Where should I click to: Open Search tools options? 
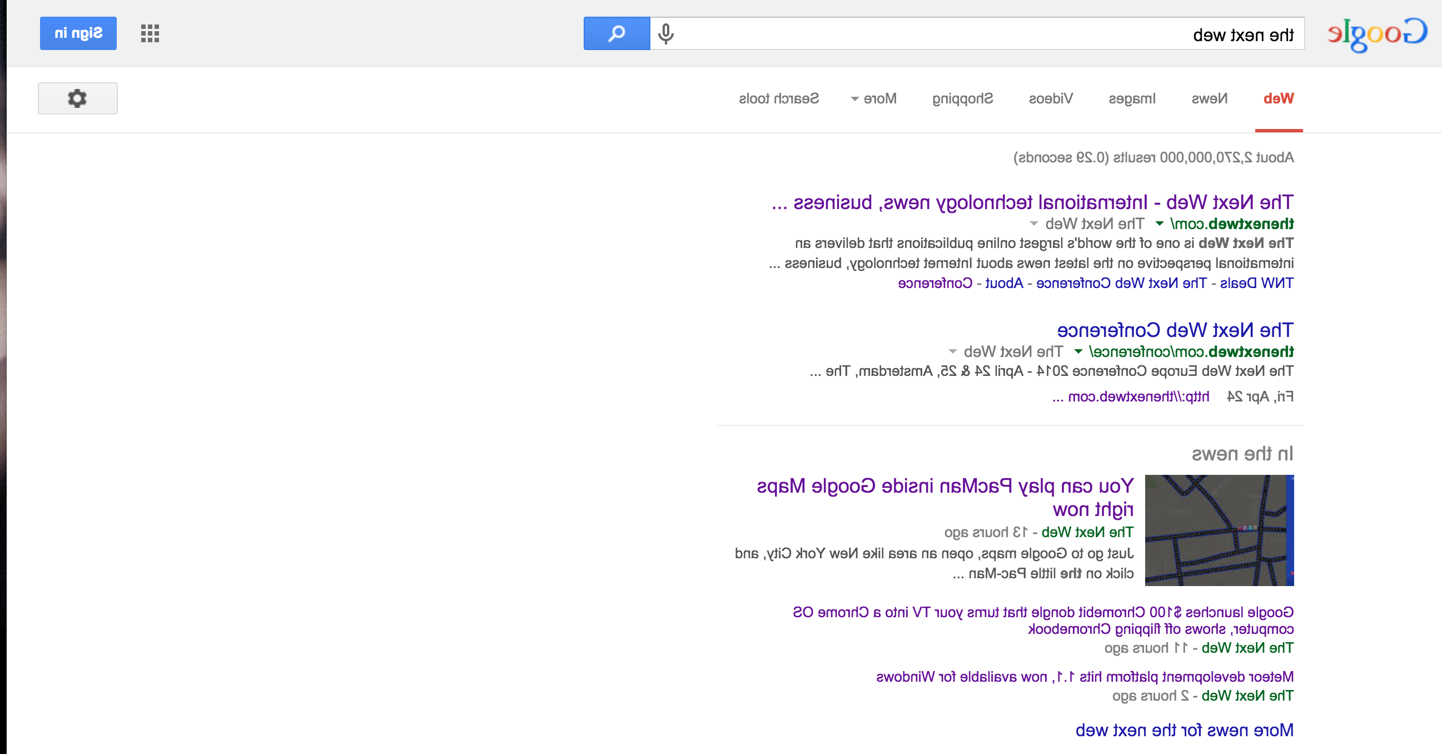pyautogui.click(x=779, y=99)
